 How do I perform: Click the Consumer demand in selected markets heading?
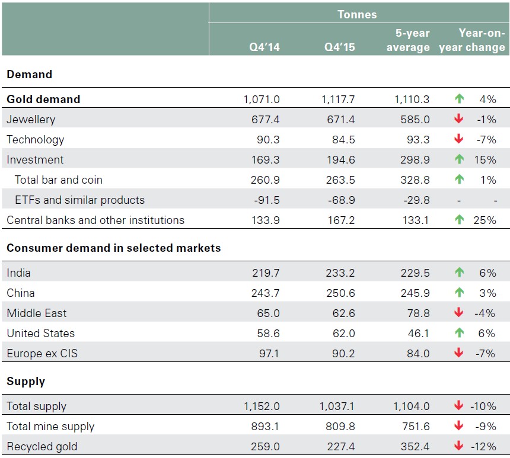tap(113, 248)
